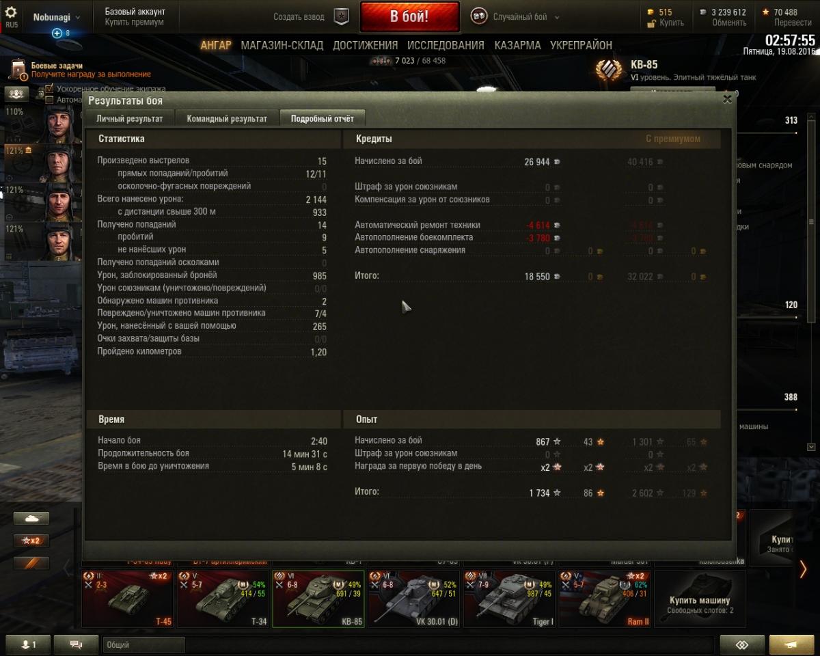Advance the tank carousel with the right arrow
Image resolution: width=820 pixels, height=656 pixels.
(804, 569)
